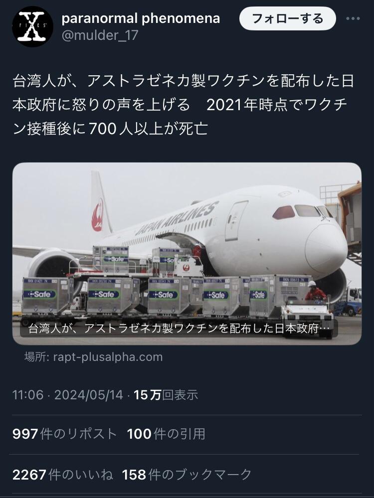The width and height of the screenshot is (374, 498).
Task: Click the 11:06 post timestamp
Action: click(27, 395)
